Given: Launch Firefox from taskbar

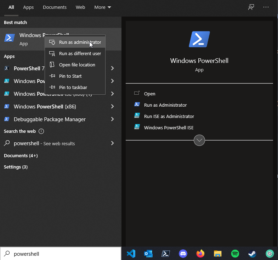Looking at the screenshot, I should point(200,254).
